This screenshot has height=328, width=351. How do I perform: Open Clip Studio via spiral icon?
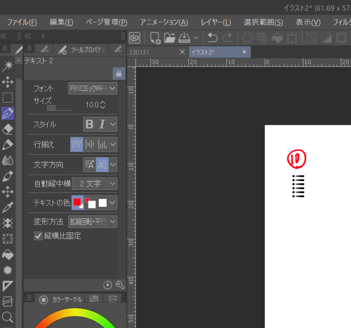(x=134, y=38)
